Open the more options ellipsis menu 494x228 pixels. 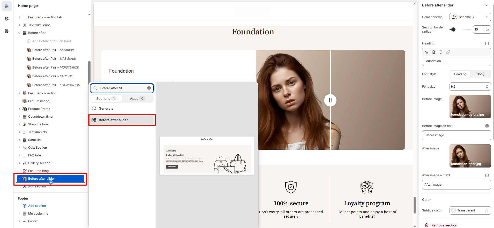tap(486, 5)
